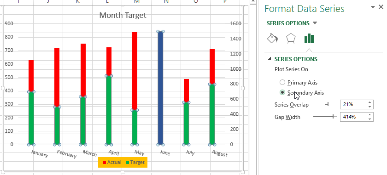Click the Gap Width slider handle

(333, 116)
